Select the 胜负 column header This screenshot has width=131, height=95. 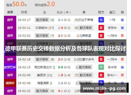[101, 12]
